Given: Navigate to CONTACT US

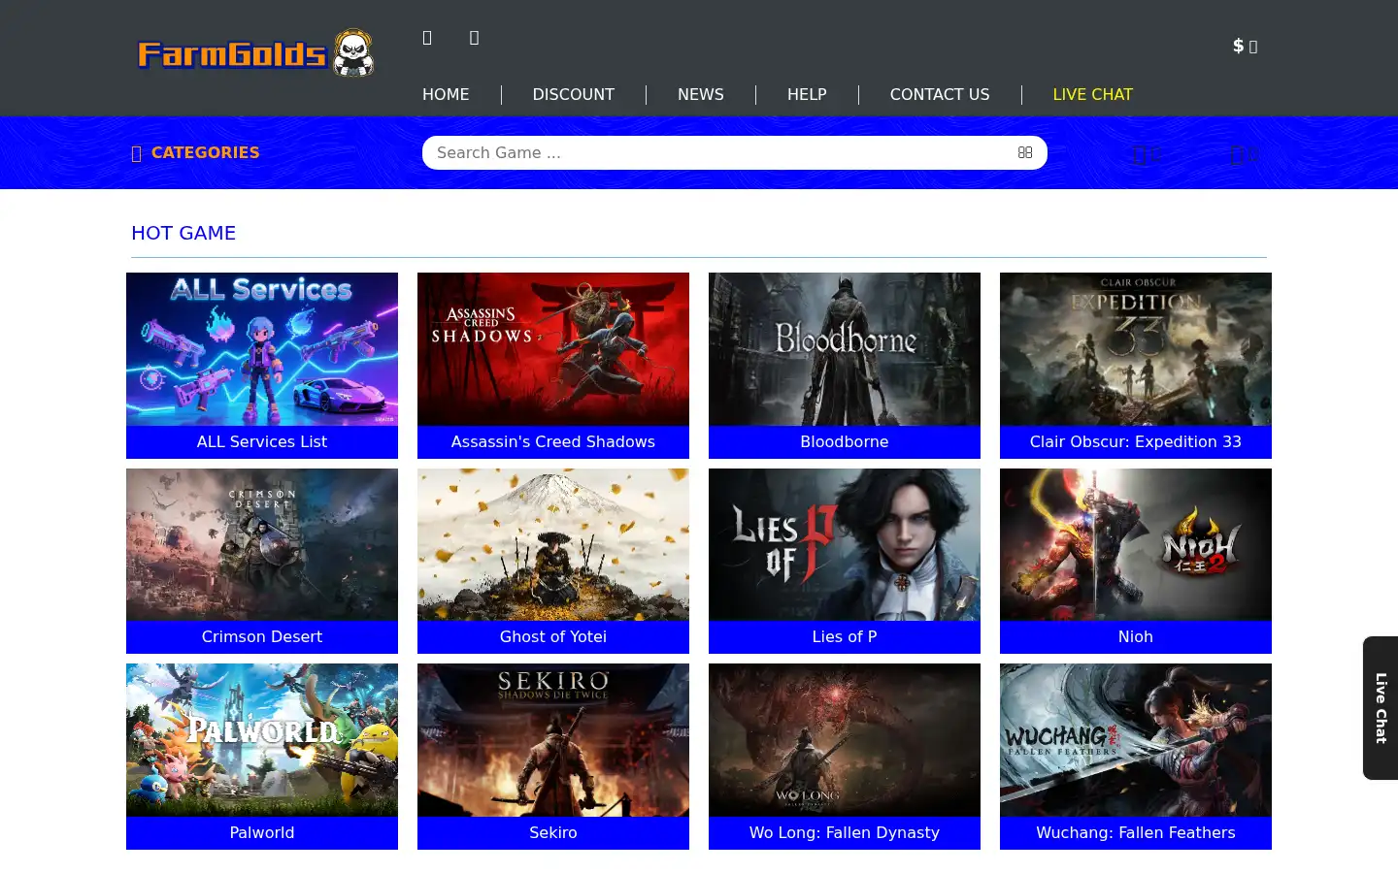Looking at the screenshot, I should click(x=940, y=94).
